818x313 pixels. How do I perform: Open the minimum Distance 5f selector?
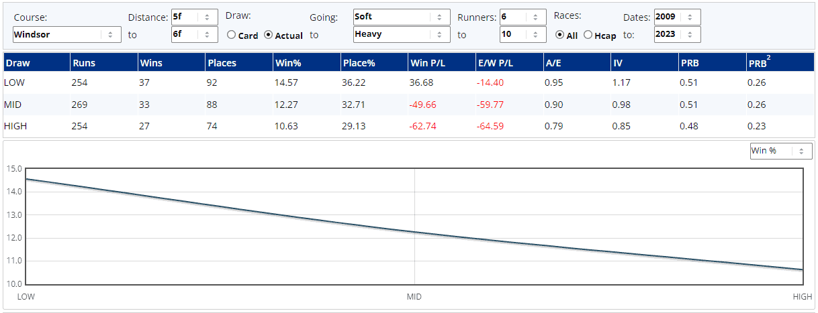click(x=194, y=17)
